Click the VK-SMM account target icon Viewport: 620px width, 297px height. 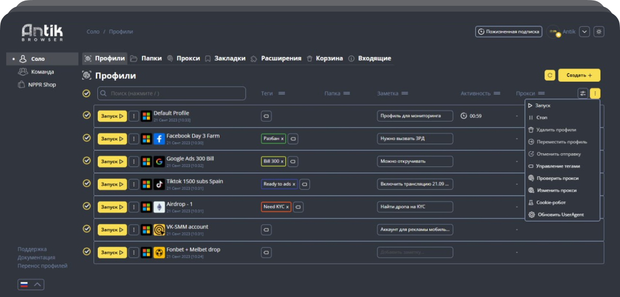[159, 230]
